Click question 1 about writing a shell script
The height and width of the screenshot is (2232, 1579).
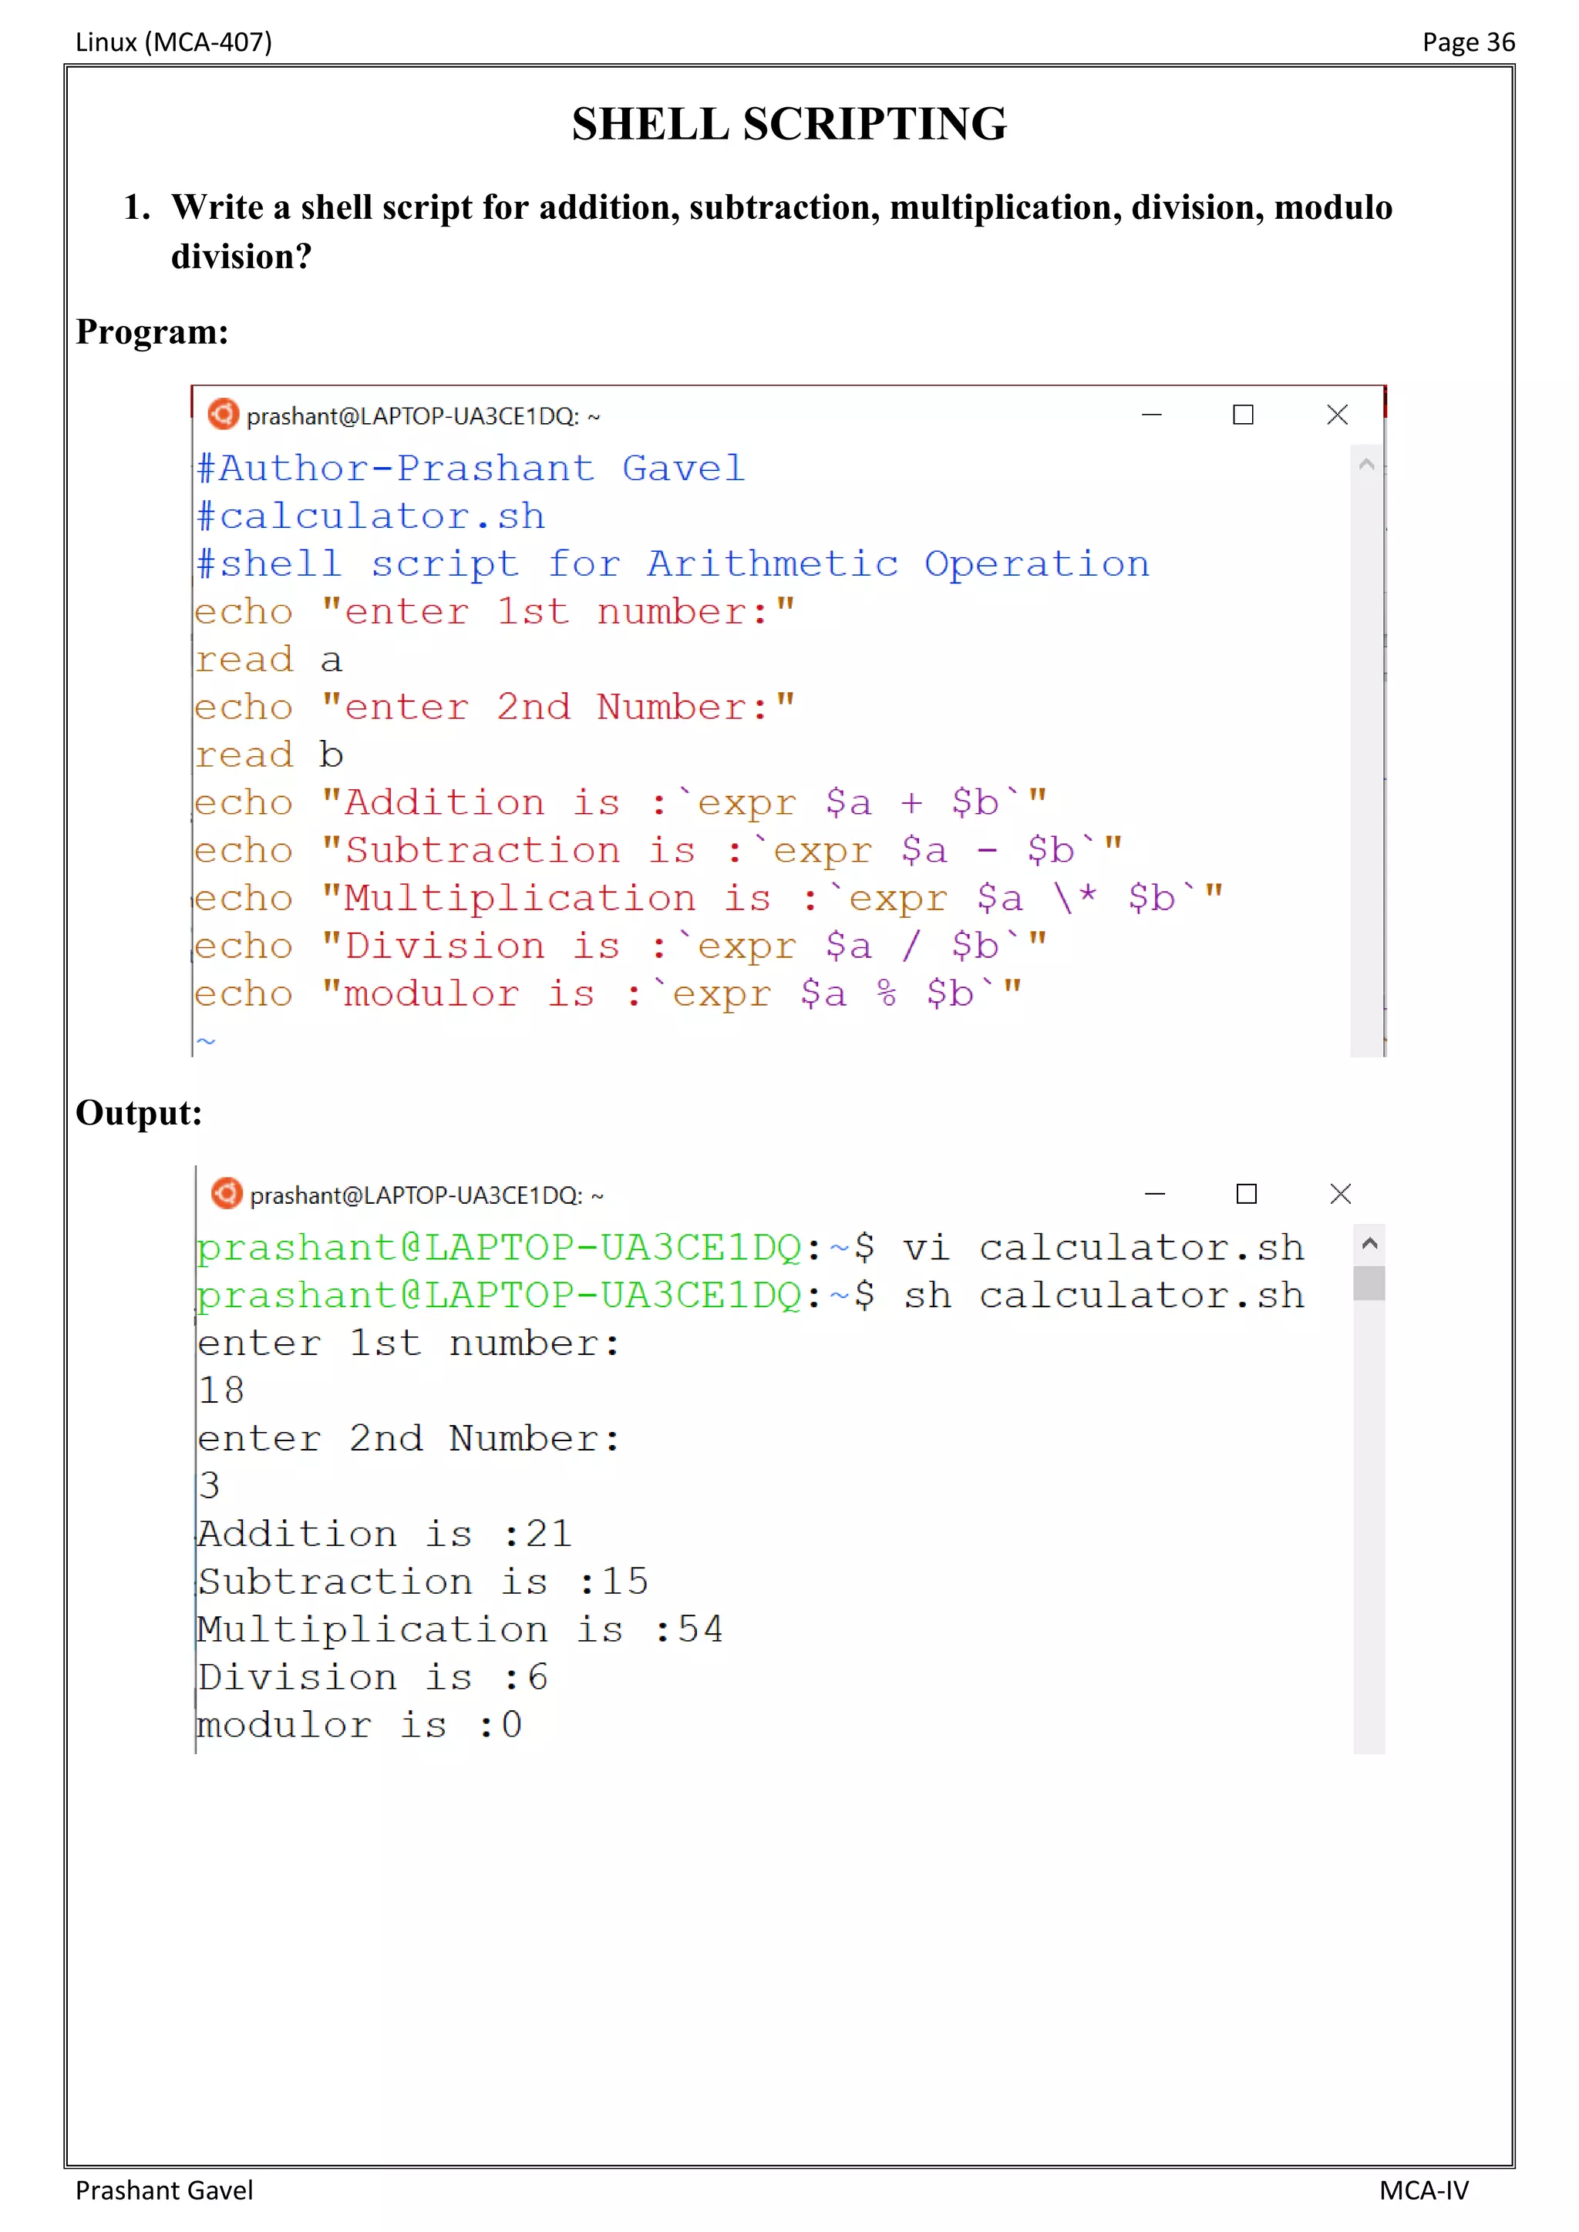(x=757, y=232)
